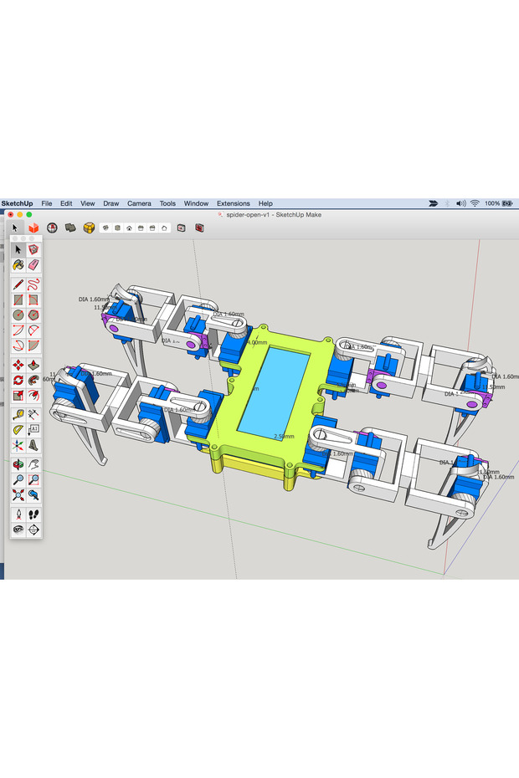The width and height of the screenshot is (519, 778).
Task: Open the Extensions menu
Action: point(234,203)
